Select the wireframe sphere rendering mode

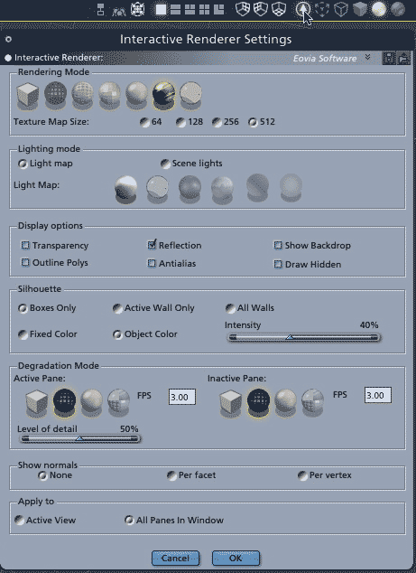(82, 96)
